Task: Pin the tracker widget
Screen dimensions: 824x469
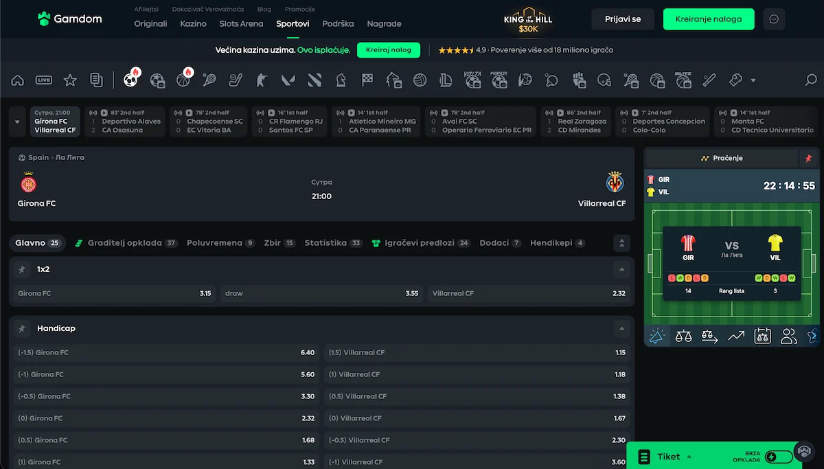Action: 808,158
